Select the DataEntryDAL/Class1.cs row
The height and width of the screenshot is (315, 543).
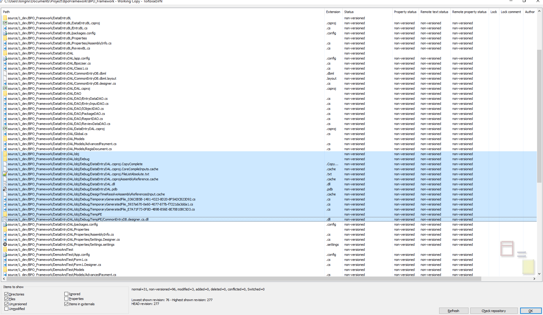269,68
